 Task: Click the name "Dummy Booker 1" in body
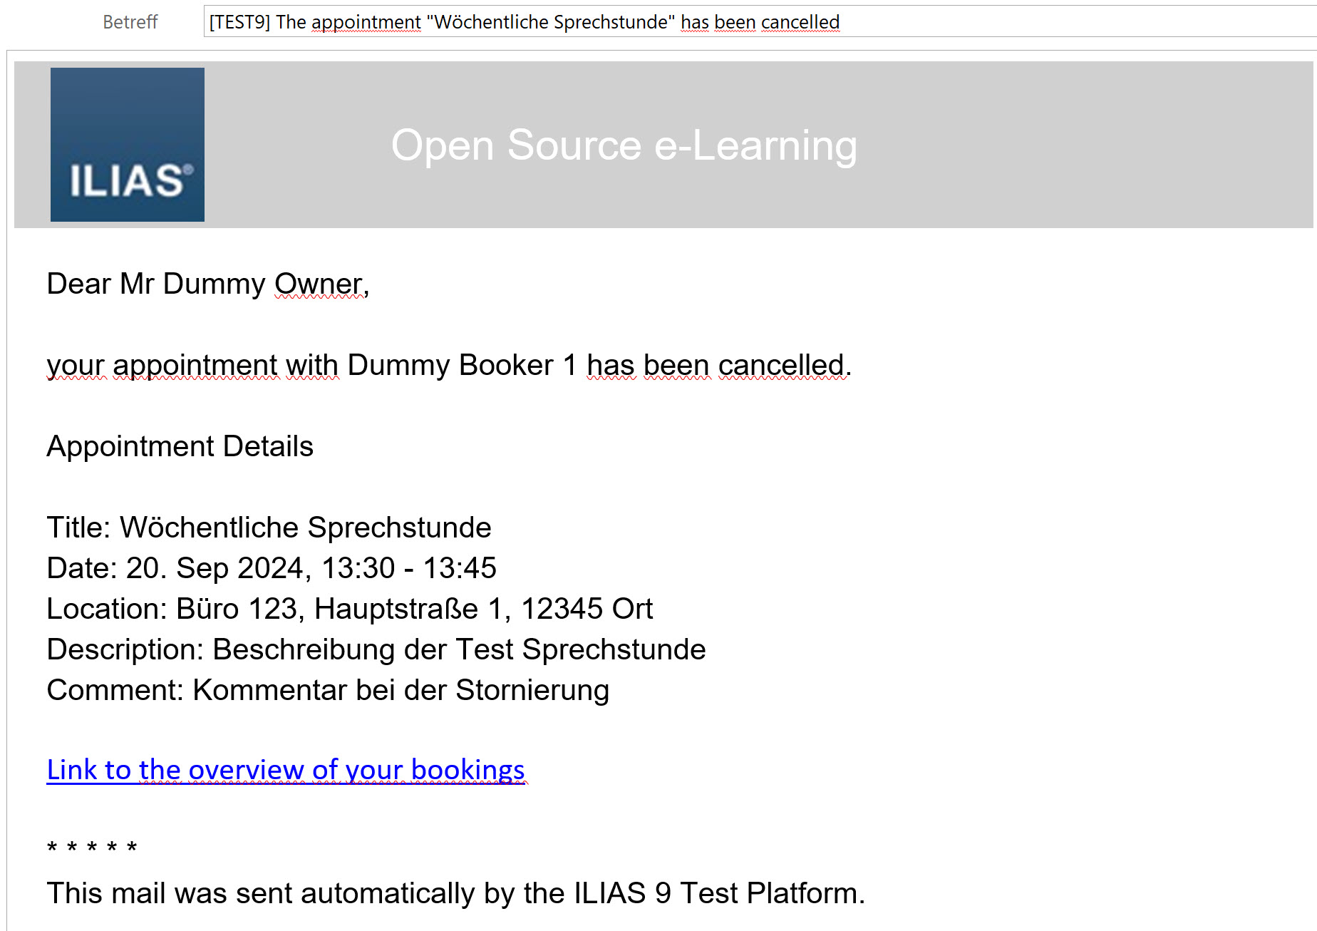(x=461, y=365)
